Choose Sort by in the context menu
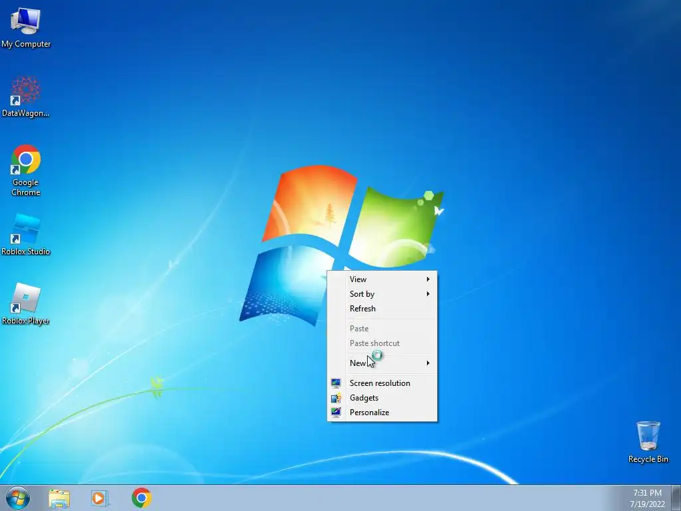Viewport: 681px width, 511px height. coord(382,293)
